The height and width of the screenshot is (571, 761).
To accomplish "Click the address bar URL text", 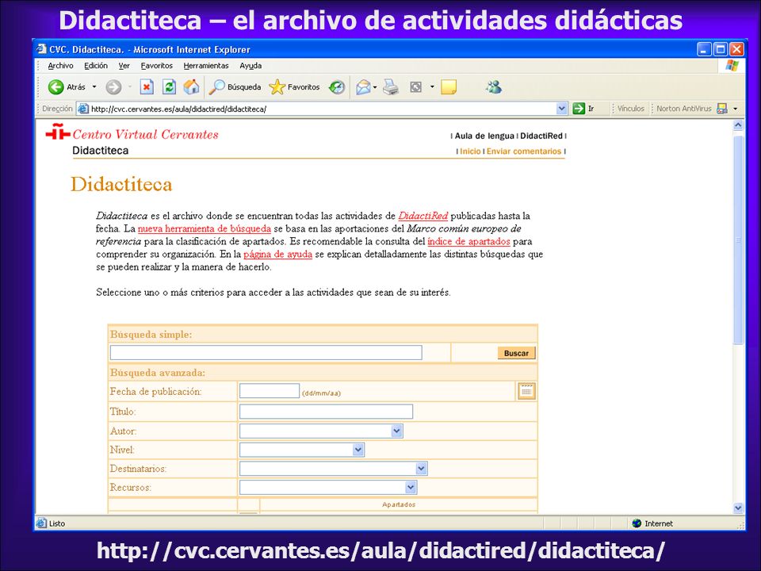I will (x=178, y=109).
